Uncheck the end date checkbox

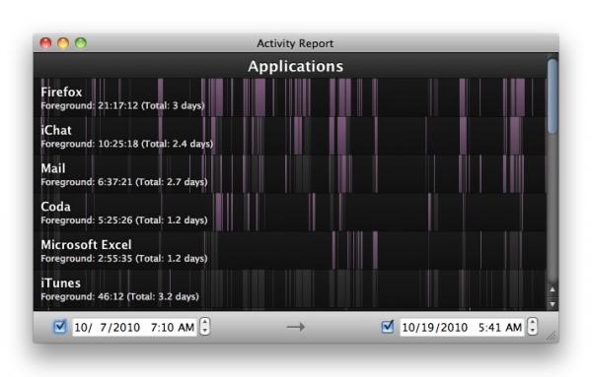coord(388,327)
